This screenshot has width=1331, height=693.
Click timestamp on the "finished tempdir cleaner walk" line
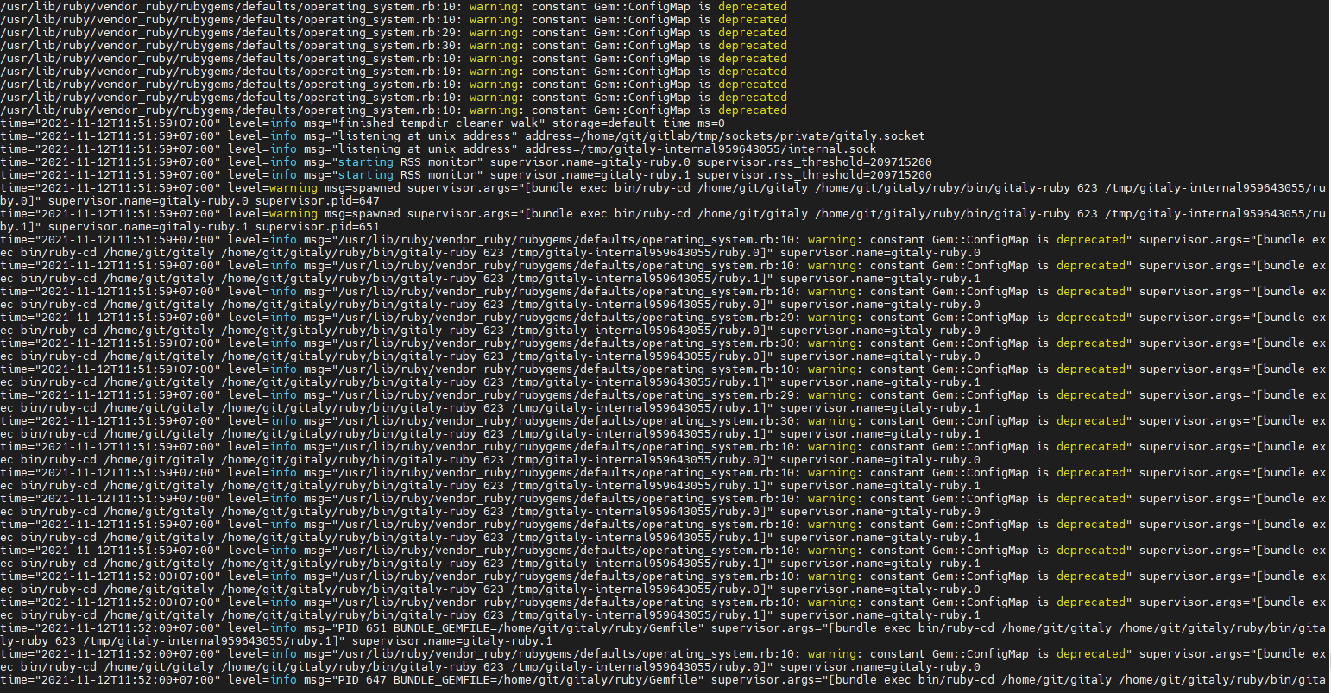pos(110,123)
